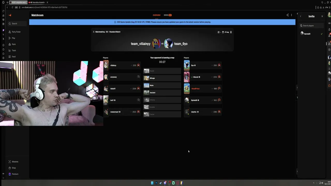Show hidden system tray icons
The image size is (331, 186).
(314, 183)
